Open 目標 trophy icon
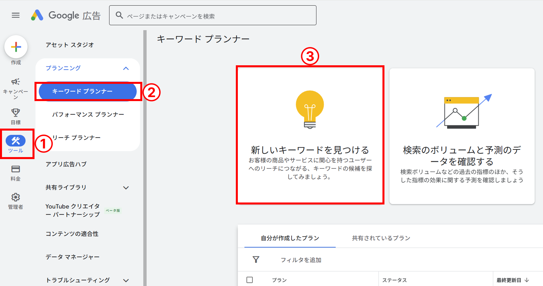 pos(16,112)
